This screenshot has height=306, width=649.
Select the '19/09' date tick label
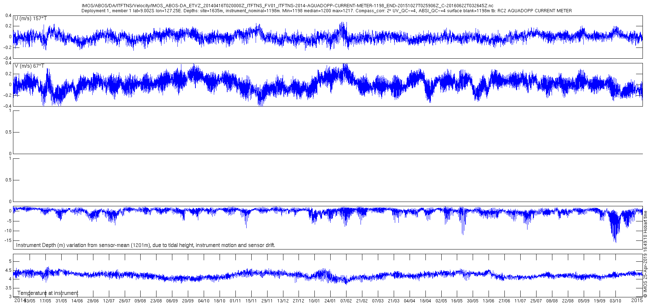click(x=600, y=301)
